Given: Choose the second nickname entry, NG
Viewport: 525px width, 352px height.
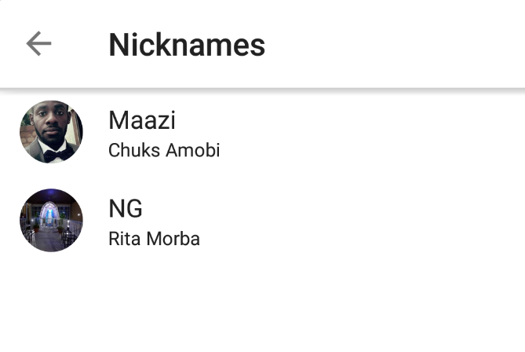Looking at the screenshot, I should (126, 208).
